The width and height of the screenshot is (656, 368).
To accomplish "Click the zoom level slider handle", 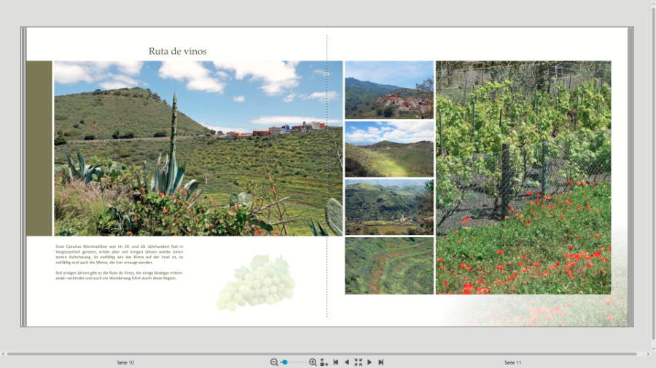I will click(x=285, y=362).
